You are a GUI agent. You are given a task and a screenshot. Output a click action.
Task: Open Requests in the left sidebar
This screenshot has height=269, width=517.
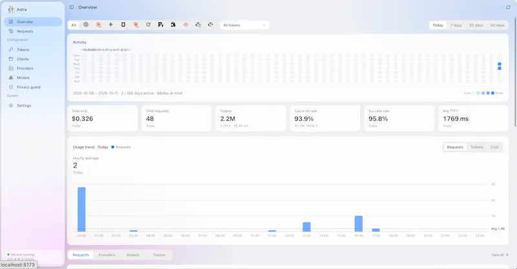[x=33, y=31]
